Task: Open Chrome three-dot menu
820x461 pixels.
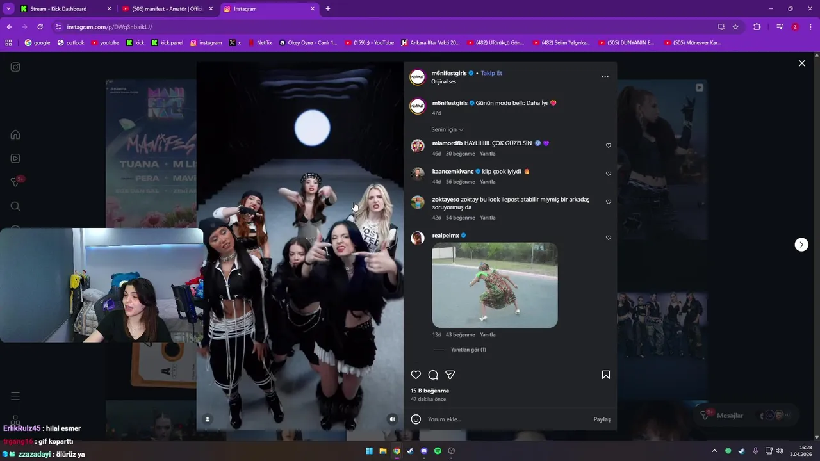Action: (x=810, y=27)
